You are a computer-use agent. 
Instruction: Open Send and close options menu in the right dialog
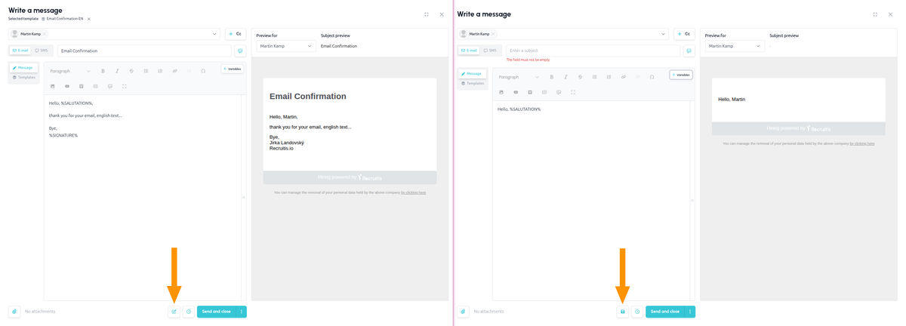[x=690, y=311]
